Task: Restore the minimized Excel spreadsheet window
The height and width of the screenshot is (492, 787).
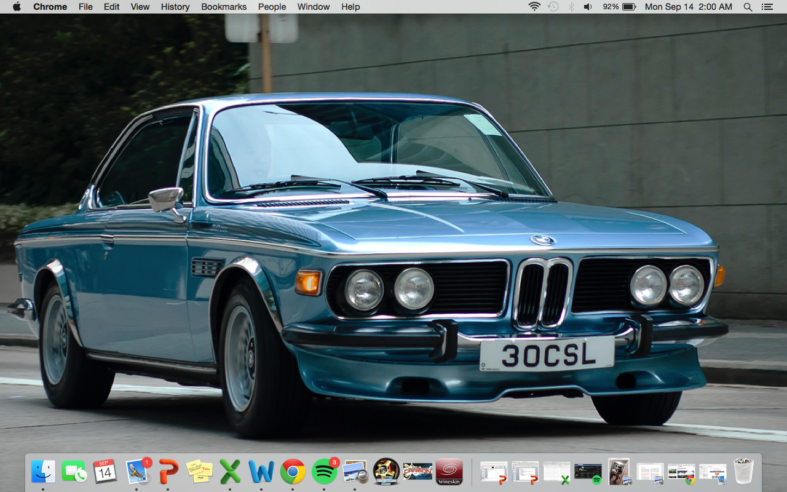Action: pyautogui.click(x=556, y=472)
